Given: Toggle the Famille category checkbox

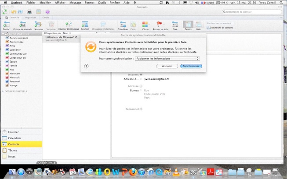Looking at the screenshot, I should coord(7,66).
